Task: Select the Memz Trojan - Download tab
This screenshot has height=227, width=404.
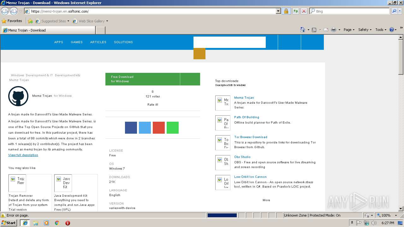Action: (48, 30)
